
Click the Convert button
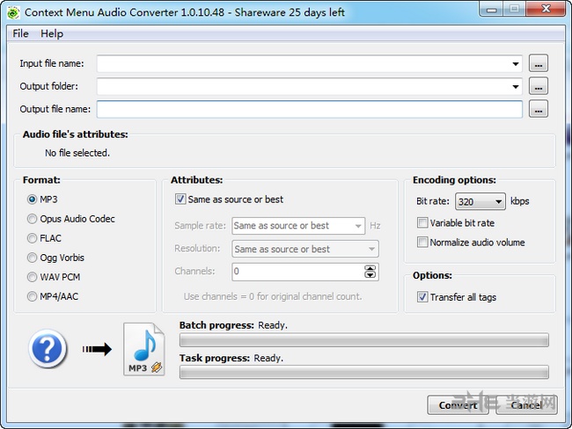tap(458, 405)
